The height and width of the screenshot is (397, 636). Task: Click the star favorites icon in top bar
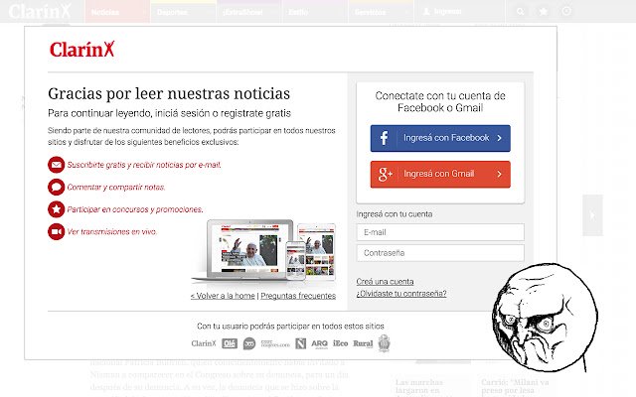pyautogui.click(x=544, y=12)
